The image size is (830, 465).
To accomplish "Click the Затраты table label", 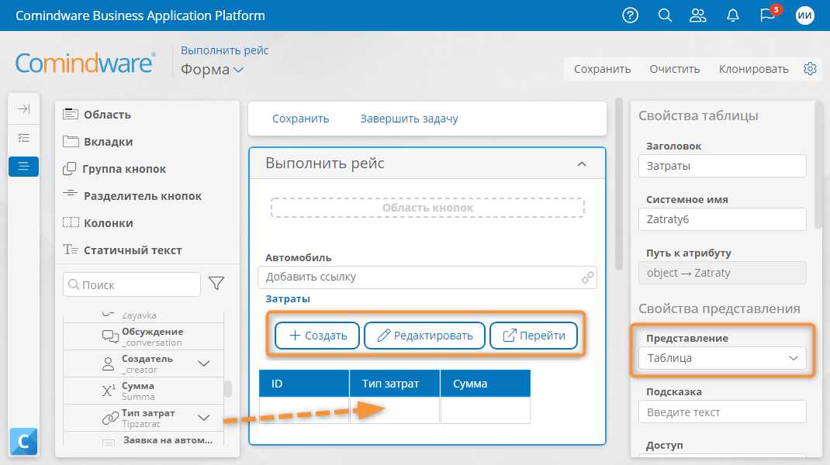I will (288, 299).
